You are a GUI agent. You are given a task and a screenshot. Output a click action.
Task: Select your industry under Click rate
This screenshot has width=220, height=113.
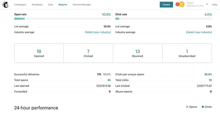[x=199, y=32]
